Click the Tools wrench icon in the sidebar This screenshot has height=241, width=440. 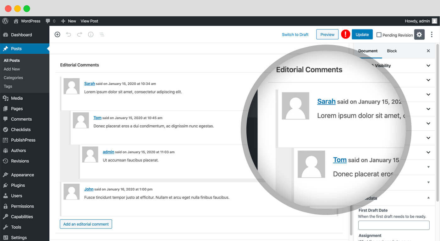5,227
